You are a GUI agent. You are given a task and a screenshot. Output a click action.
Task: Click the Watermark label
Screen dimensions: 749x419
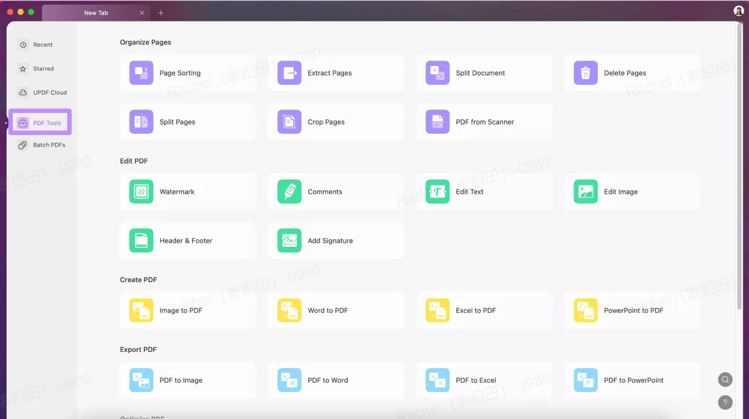pyautogui.click(x=177, y=192)
